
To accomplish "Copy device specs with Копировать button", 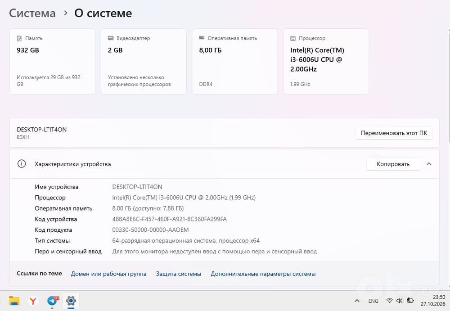I will [x=393, y=164].
